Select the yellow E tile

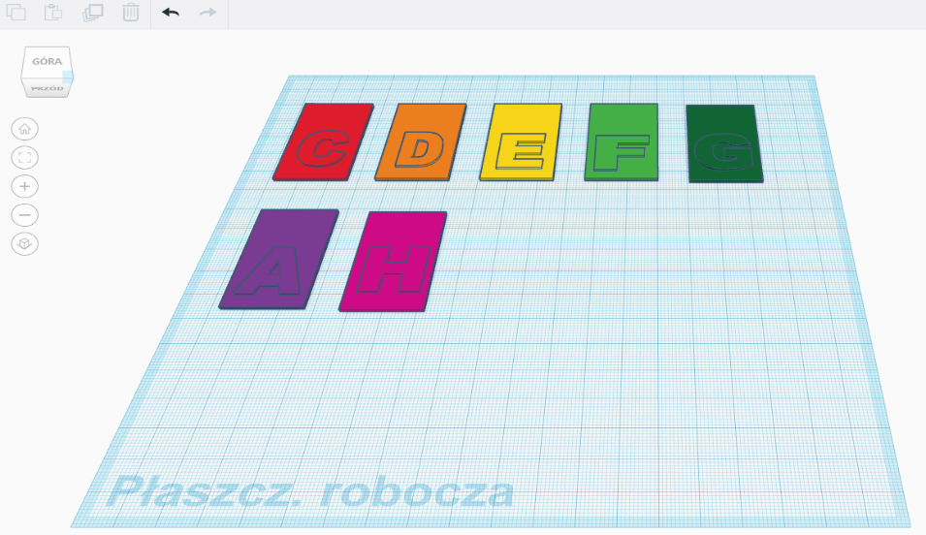coord(521,142)
